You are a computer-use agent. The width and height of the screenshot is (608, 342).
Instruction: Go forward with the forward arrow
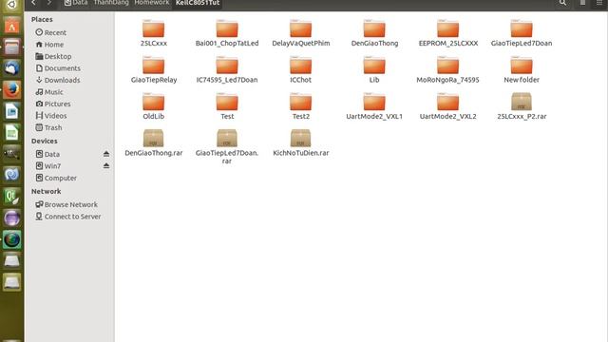pos(49,3)
